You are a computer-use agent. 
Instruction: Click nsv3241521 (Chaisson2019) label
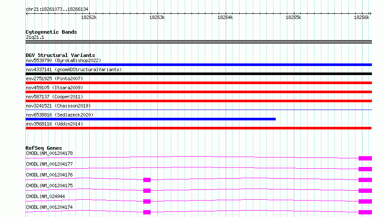coord(58,106)
